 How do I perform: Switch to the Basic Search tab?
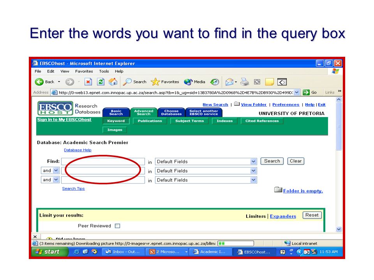[x=116, y=112]
